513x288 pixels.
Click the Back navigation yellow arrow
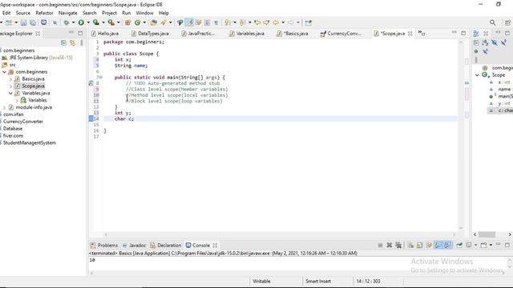tap(276, 22)
